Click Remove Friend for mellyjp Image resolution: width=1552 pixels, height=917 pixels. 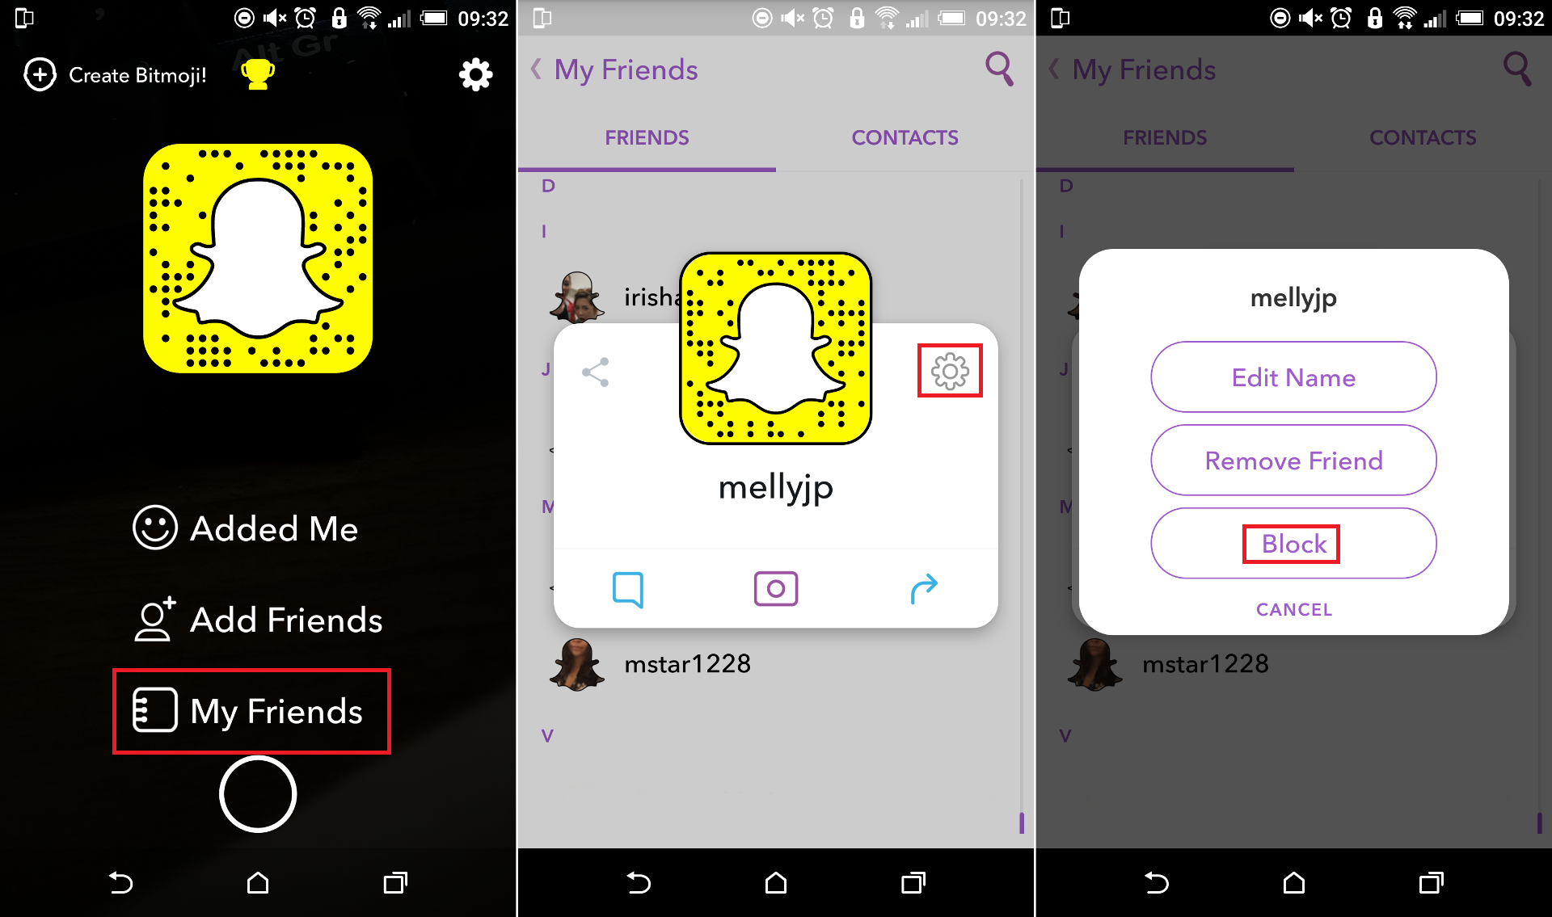1294,461
